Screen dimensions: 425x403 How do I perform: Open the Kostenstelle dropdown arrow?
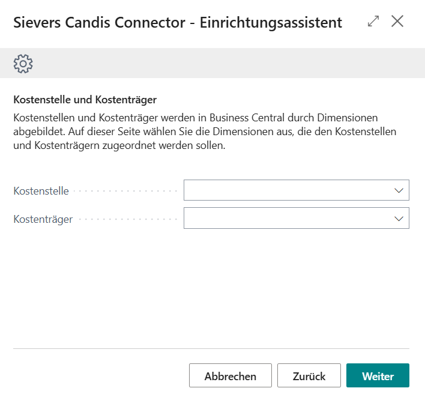399,190
